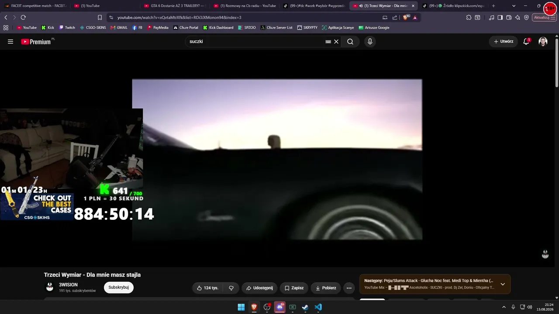Dislike the video
Screen dimensions: 559x314
tap(231, 288)
